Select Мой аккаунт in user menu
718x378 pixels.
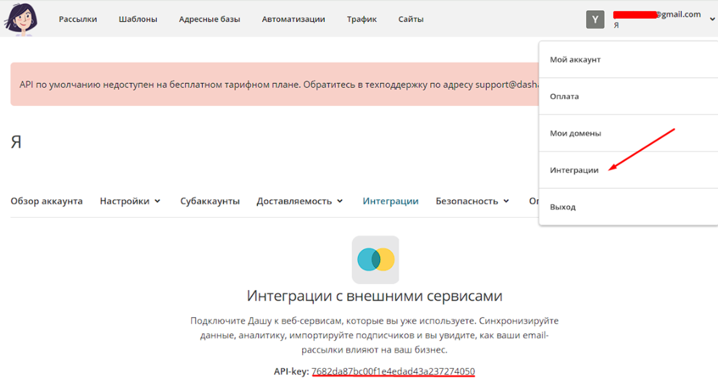coord(575,60)
